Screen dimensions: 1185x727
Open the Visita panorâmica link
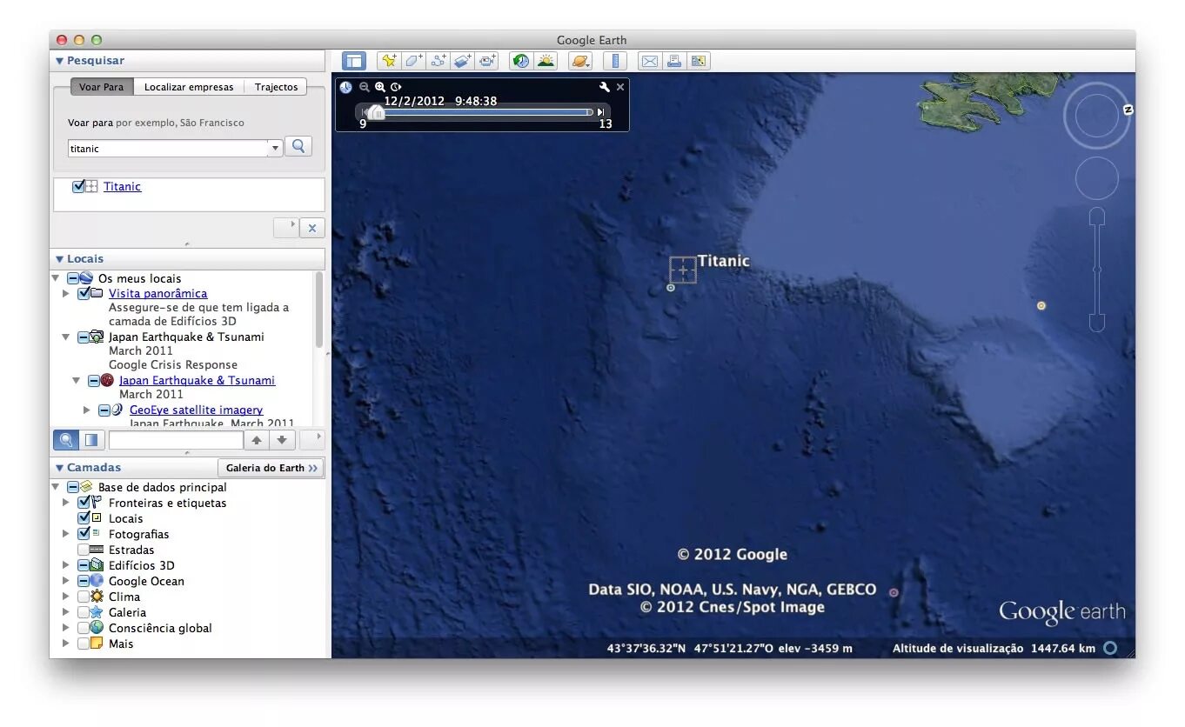pos(158,293)
